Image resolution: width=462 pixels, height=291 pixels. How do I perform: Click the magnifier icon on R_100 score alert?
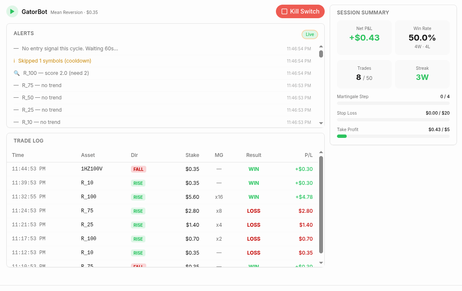click(x=17, y=73)
